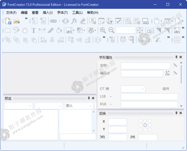Select the knife cut tool
The width and height of the screenshot is (187, 151).
pyautogui.click(x=51, y=30)
